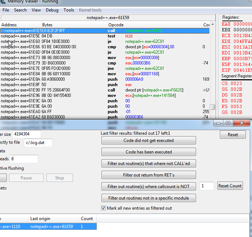
Task: Maximize the filter window
Action: (x=228, y=123)
